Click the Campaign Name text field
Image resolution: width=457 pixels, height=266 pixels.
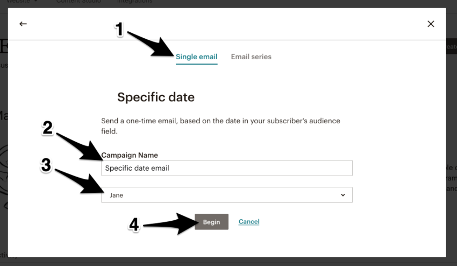pyautogui.click(x=226, y=168)
